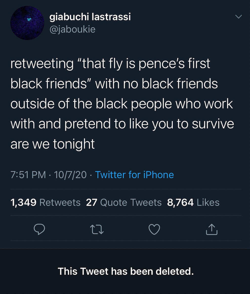The image size is (250, 294).
Task: View the 1,349 Retweets list
Action: 46,202
